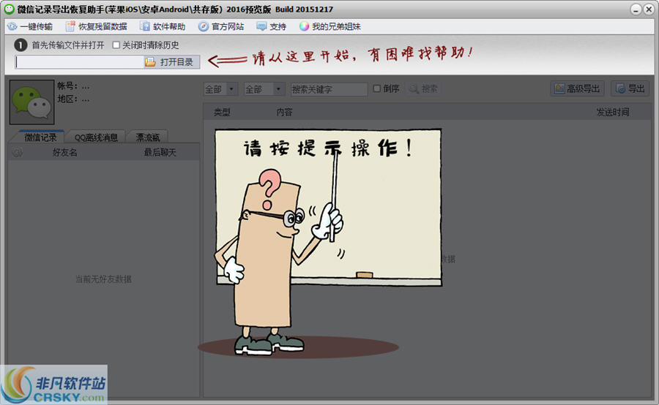659x405 pixels.
Task: Click the 首先传输文件并打开 step label
Action: (68, 45)
